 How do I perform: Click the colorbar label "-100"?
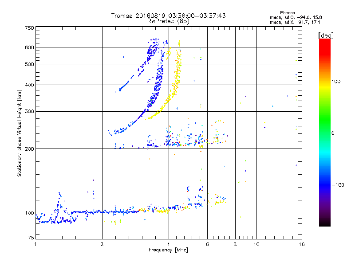(338, 185)
